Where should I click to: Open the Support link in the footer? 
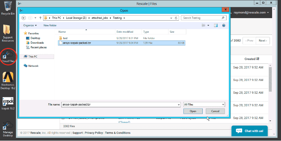(x=78, y=133)
